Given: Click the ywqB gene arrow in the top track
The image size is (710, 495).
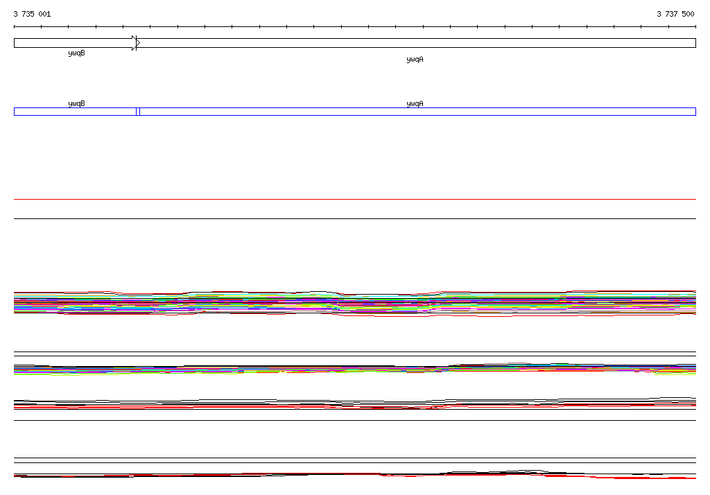Looking at the screenshot, I should point(75,43).
